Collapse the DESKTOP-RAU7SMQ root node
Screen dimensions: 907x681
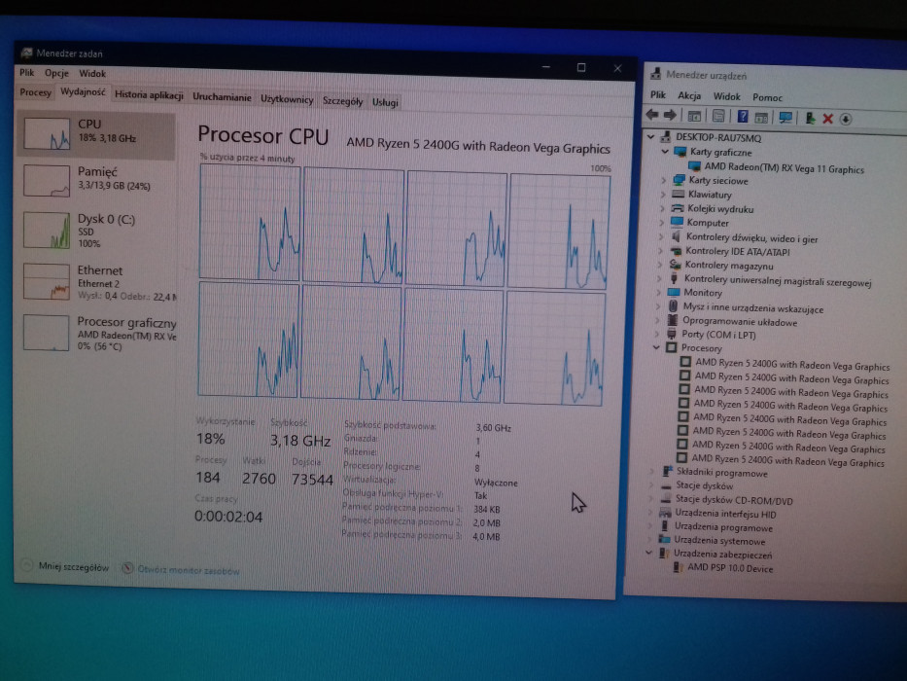click(651, 137)
